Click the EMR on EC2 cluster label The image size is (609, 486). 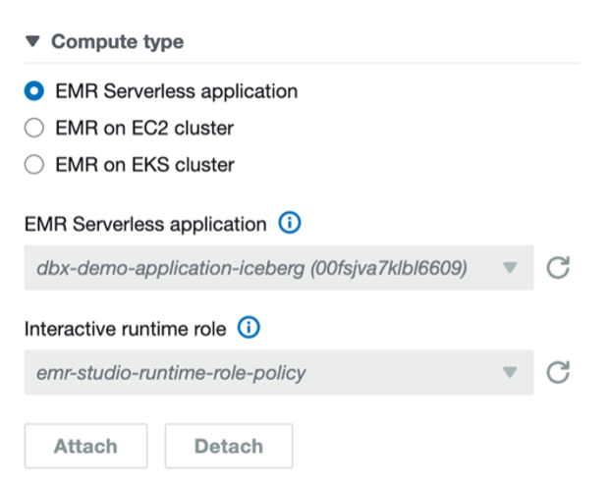(x=145, y=128)
